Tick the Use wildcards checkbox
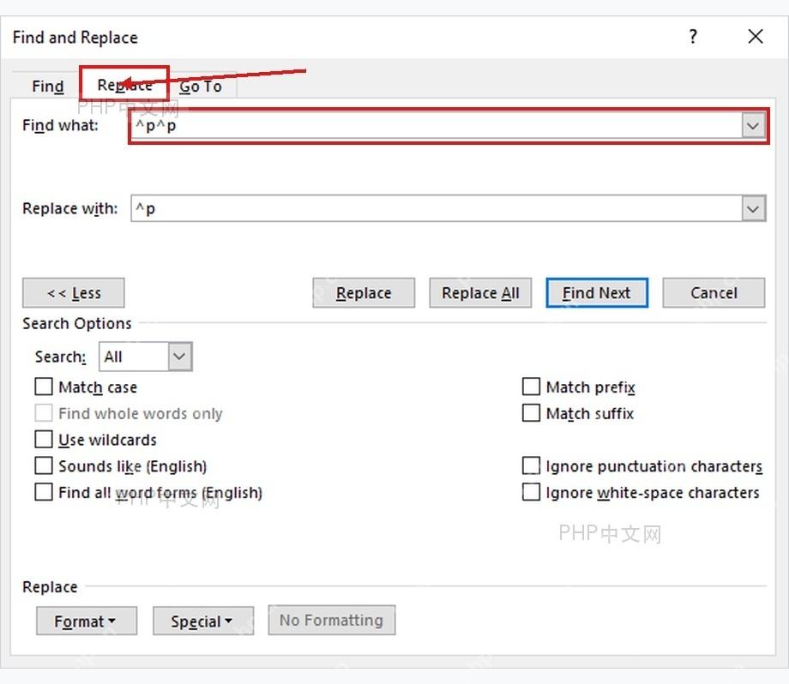 tap(44, 439)
